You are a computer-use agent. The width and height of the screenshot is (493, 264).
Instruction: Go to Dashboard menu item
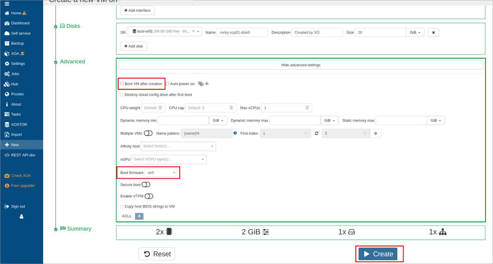(21, 23)
